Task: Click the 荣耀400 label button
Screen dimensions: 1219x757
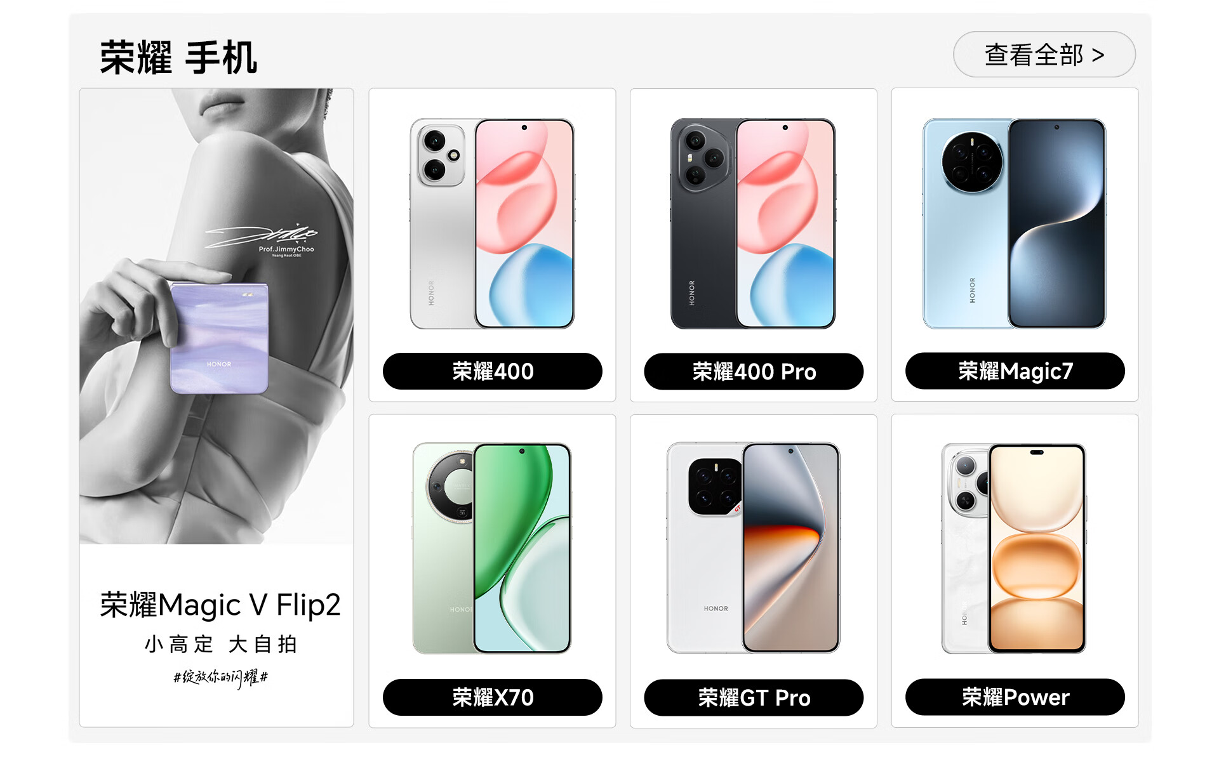Action: point(492,371)
